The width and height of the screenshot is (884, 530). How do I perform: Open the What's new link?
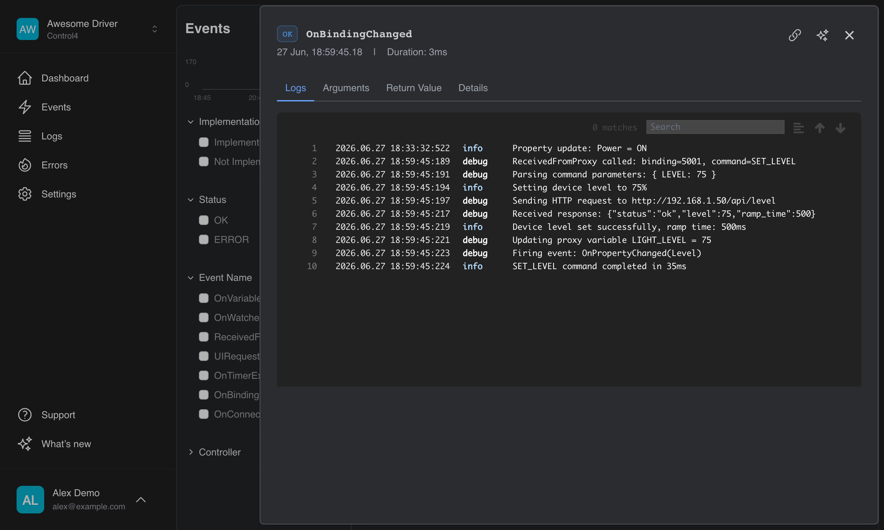66,444
